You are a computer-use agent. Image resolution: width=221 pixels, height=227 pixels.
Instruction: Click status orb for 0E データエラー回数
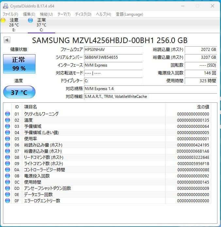[x=8, y=195]
